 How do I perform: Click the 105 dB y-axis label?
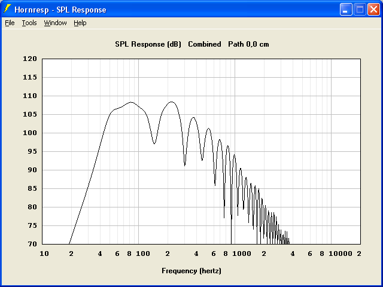tap(30, 114)
